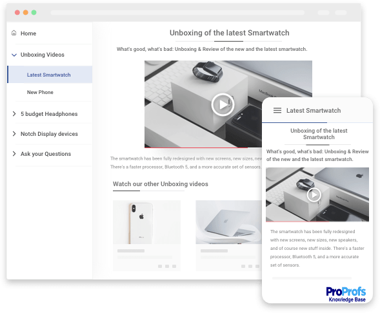Open the New Phone sidebar item
The height and width of the screenshot is (313, 380).
tap(40, 92)
